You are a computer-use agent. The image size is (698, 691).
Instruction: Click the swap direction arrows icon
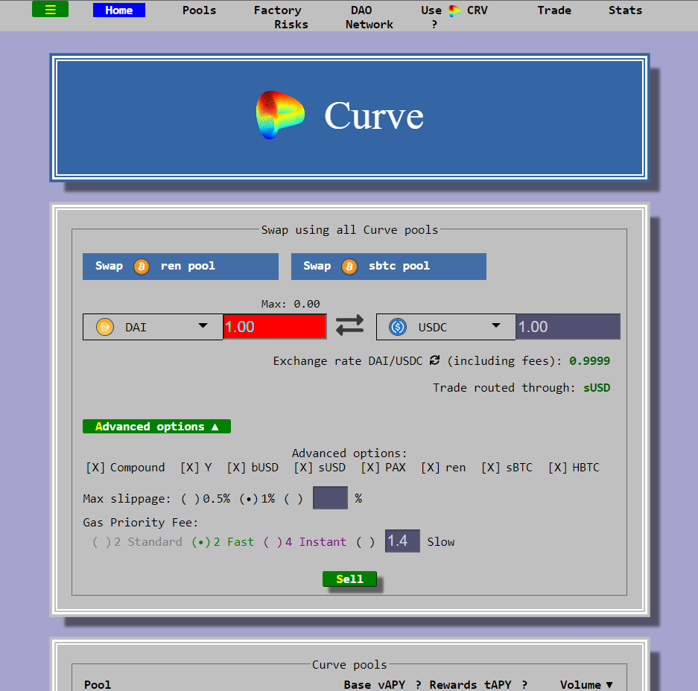(349, 325)
